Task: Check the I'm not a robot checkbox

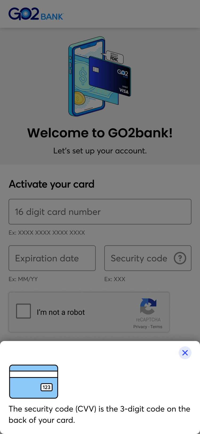Action: coord(23,311)
